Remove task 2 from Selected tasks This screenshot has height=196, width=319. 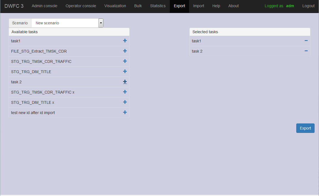306,51
